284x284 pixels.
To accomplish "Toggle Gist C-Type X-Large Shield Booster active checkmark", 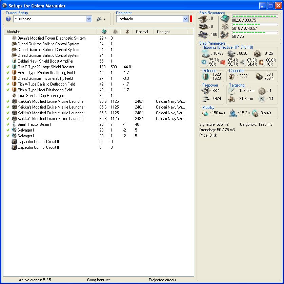I will coord(8,67).
